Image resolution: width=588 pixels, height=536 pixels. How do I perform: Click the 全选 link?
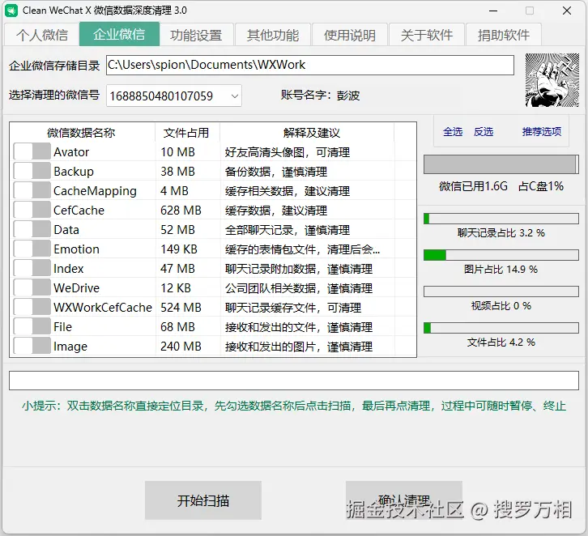coord(453,132)
